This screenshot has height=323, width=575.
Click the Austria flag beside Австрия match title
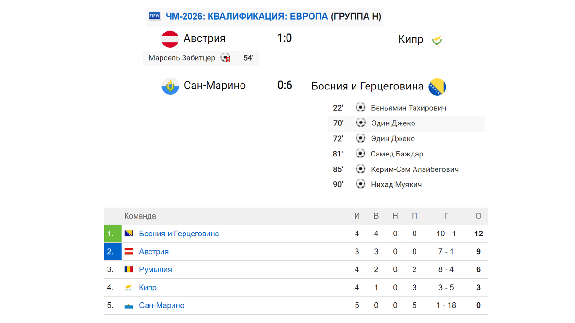point(170,39)
